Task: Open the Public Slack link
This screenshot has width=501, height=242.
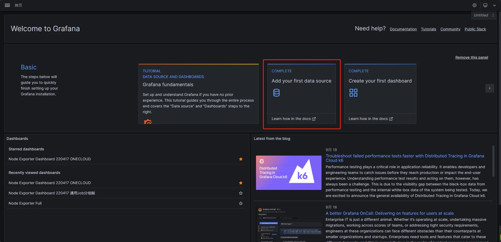Action: (475, 29)
